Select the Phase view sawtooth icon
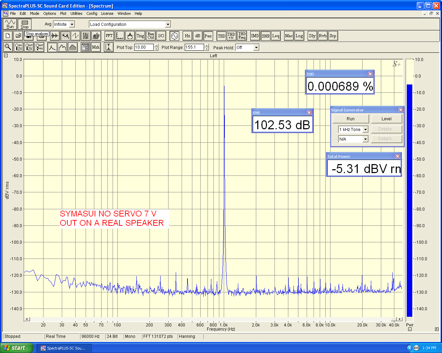 point(76,36)
